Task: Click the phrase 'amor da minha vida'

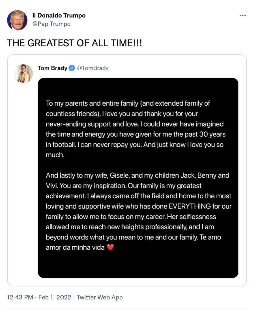Action: coord(75,247)
